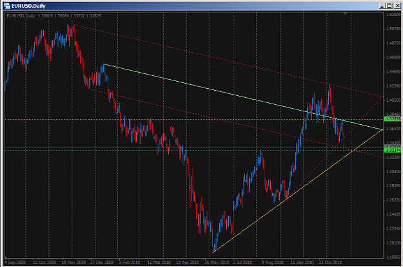The height and width of the screenshot is (267, 403).
Task: Click the '18 Nov 2009' date label
Action: coord(74,262)
